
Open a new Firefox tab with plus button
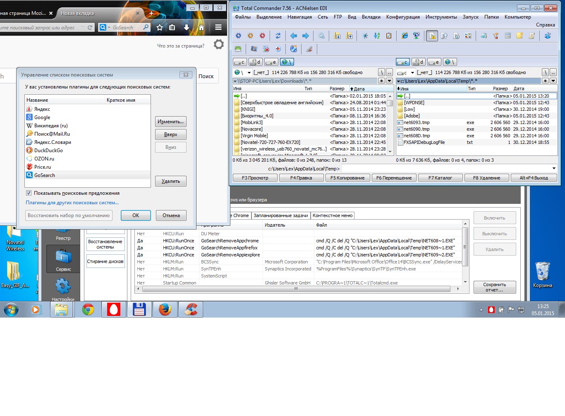pyautogui.click(x=151, y=13)
